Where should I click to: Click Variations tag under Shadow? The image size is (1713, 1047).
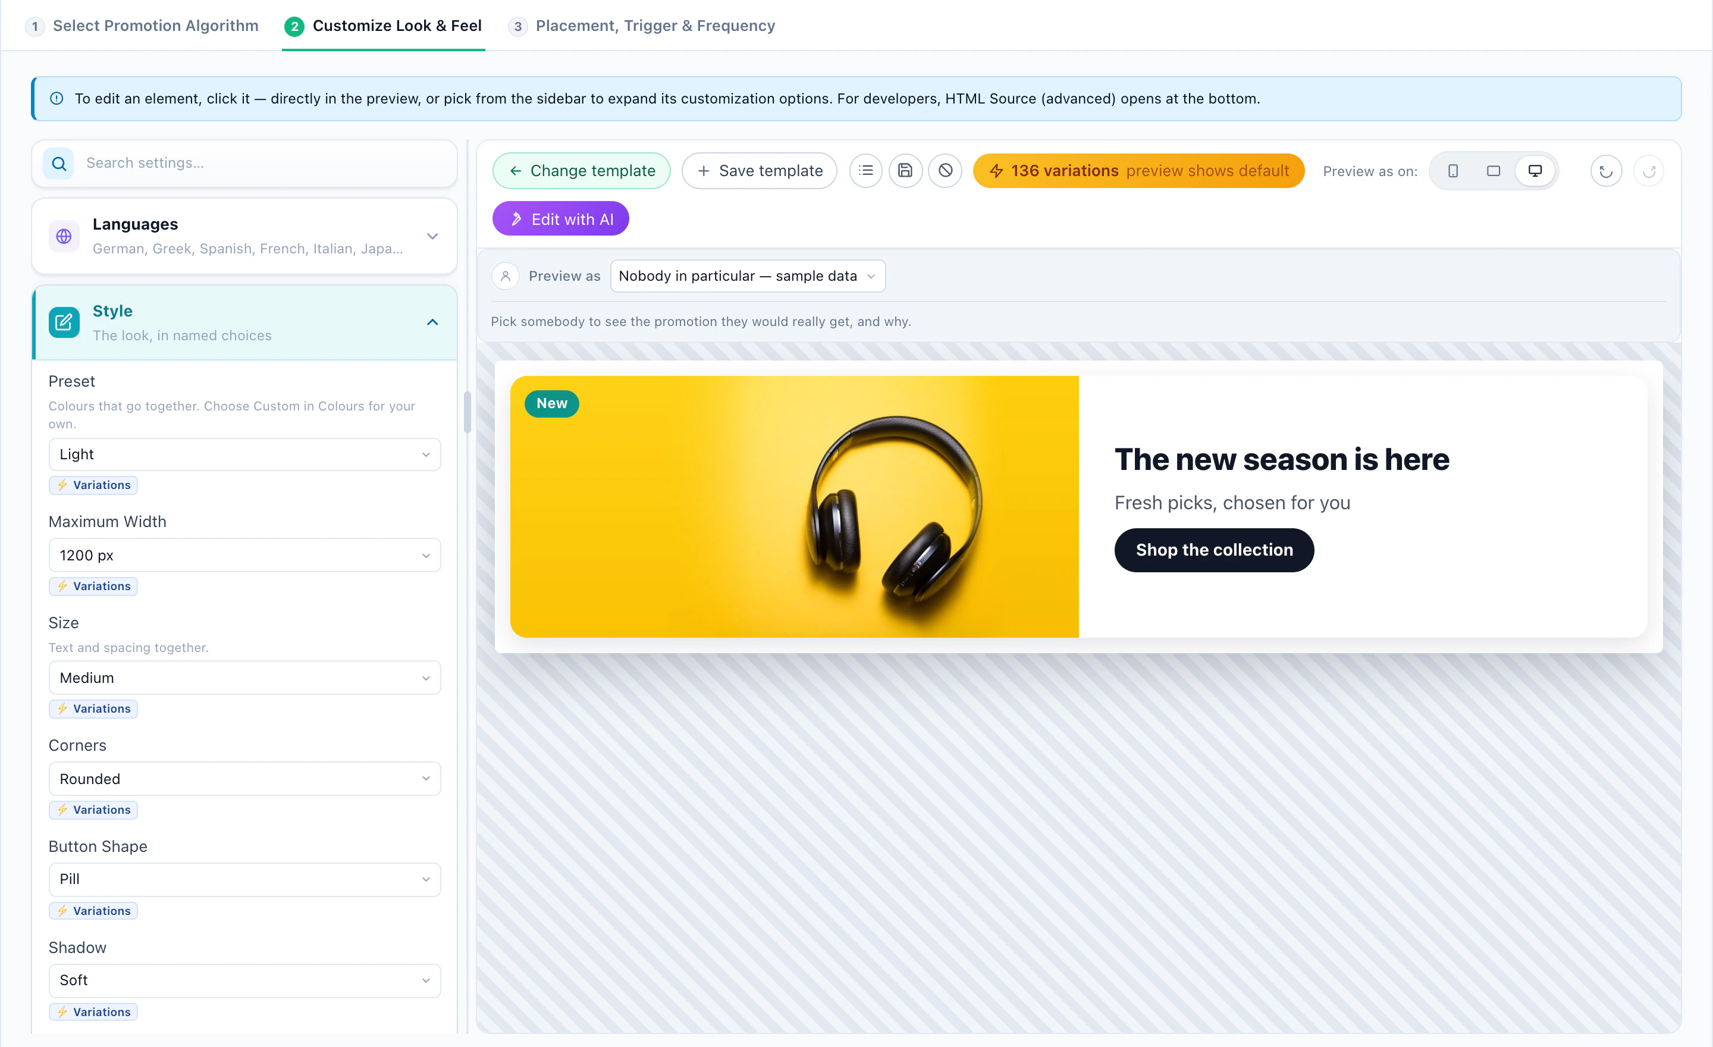click(x=93, y=1012)
